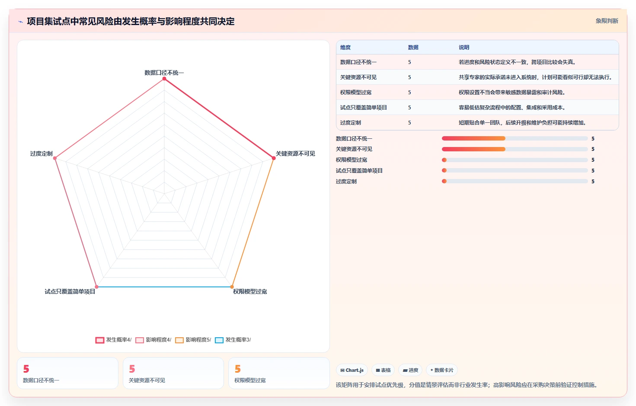This screenshot has height=406, width=636.
Task: Click description starting 短期贴合单一团队
Action: [x=523, y=123]
